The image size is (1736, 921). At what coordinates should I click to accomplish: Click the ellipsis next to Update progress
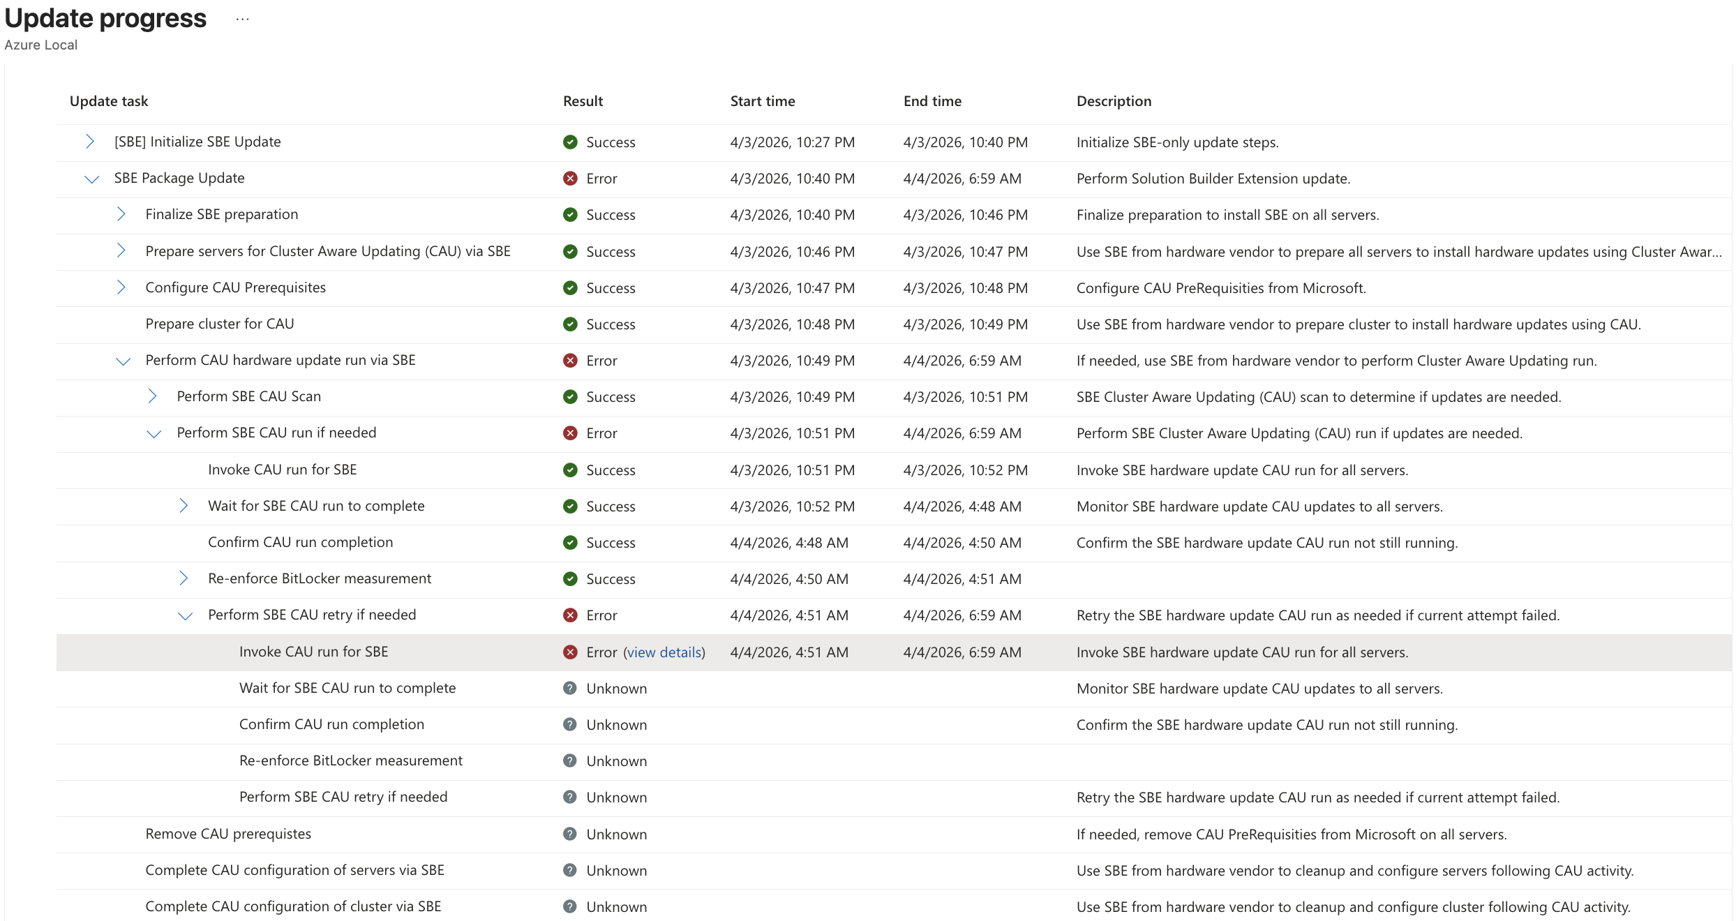(x=242, y=20)
